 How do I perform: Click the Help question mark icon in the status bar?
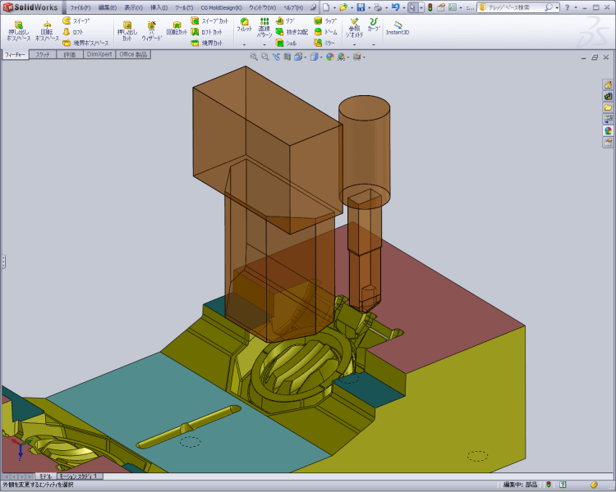[563, 485]
